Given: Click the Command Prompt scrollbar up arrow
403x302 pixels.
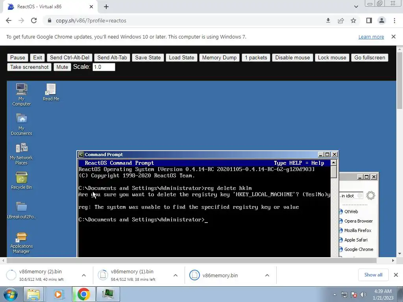Looking at the screenshot, I should tap(334, 162).
